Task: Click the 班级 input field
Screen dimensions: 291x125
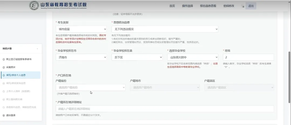Action: click(x=248, y=57)
